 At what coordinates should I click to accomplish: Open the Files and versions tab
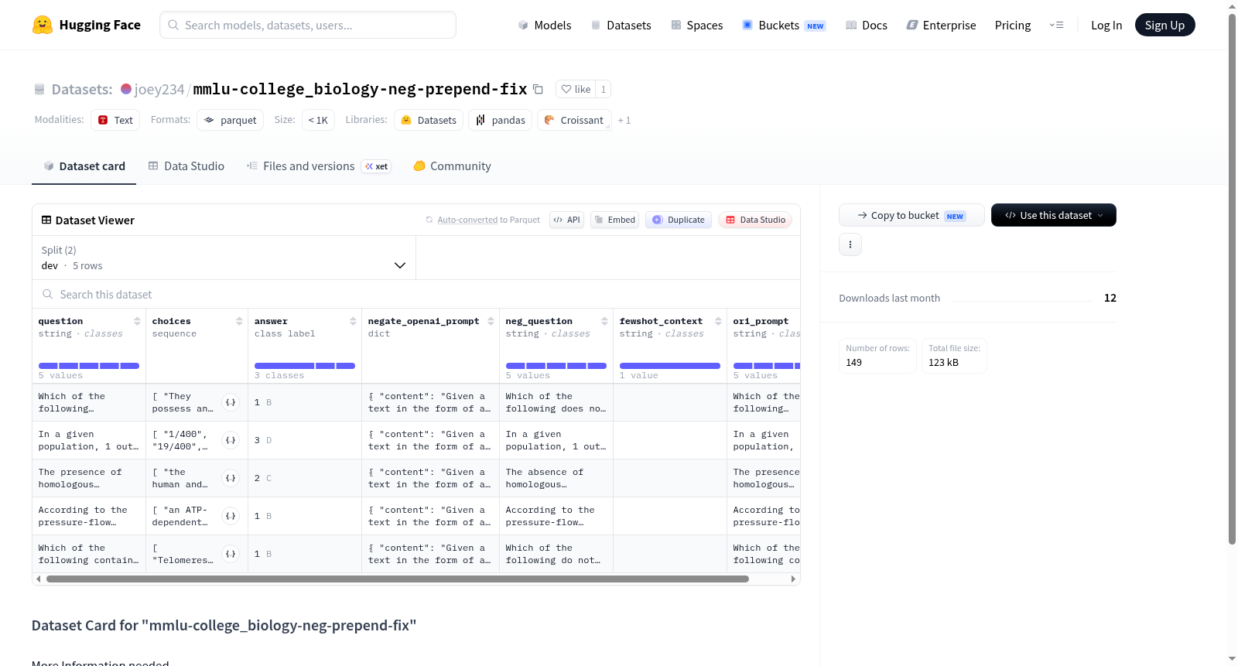click(x=319, y=166)
